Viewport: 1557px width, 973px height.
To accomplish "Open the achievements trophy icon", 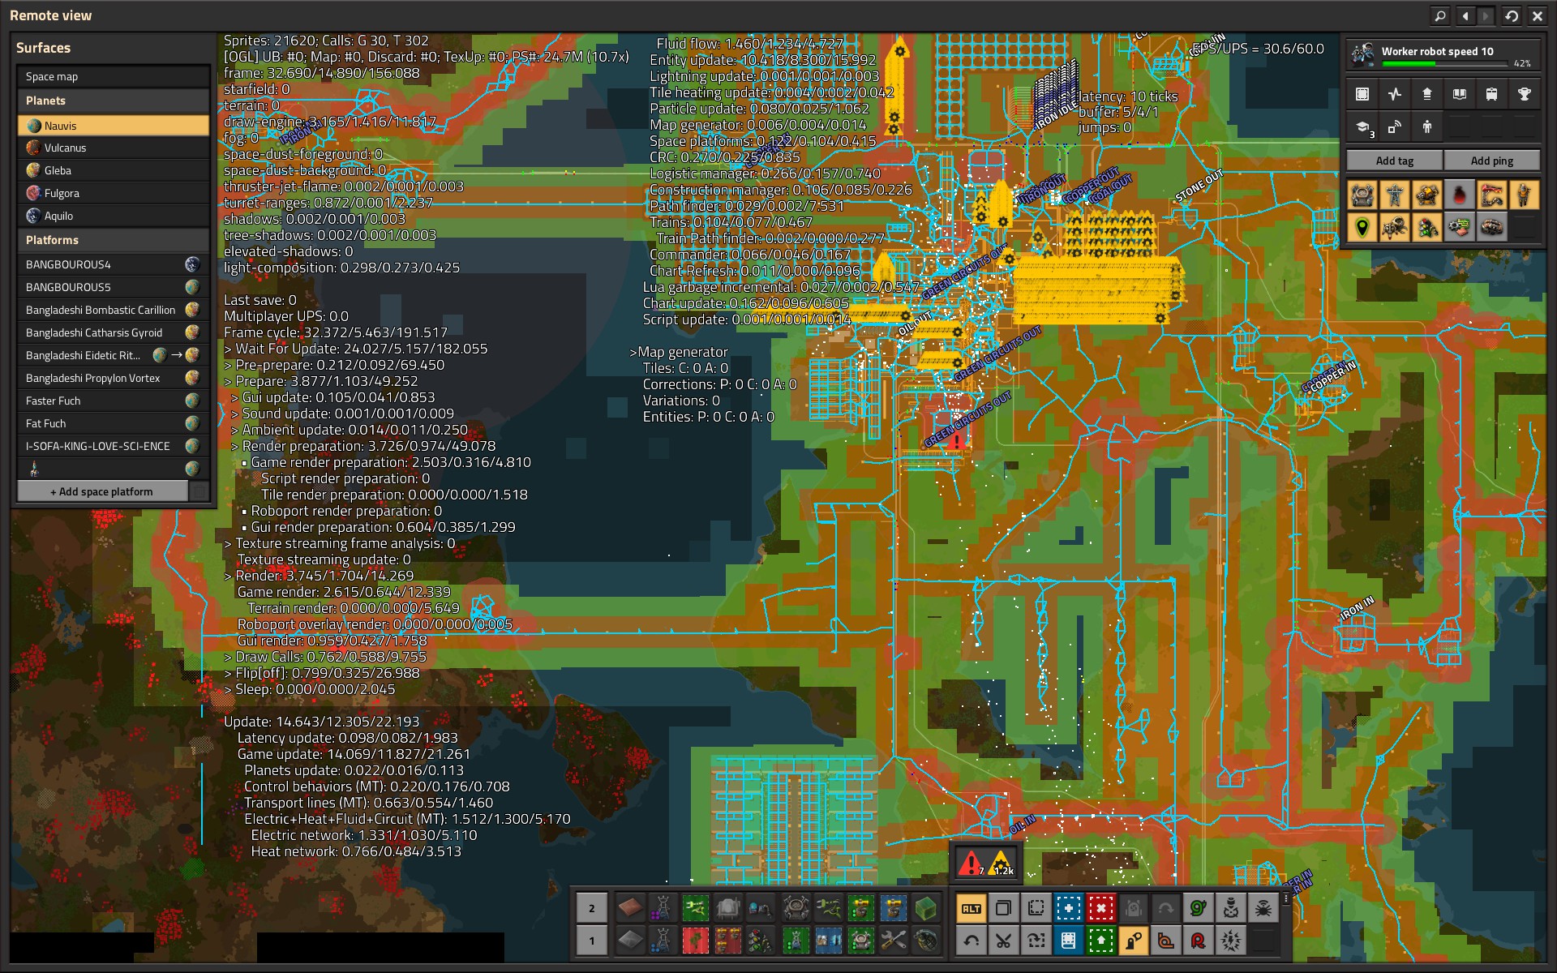I will pyautogui.click(x=1525, y=94).
